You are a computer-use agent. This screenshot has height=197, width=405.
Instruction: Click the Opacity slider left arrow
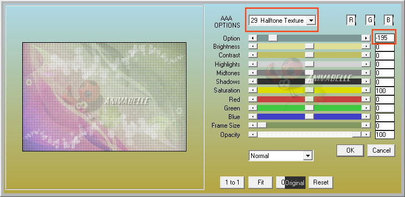[x=253, y=135]
